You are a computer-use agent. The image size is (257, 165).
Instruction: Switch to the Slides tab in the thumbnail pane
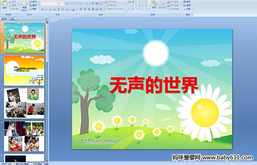tap(4, 19)
